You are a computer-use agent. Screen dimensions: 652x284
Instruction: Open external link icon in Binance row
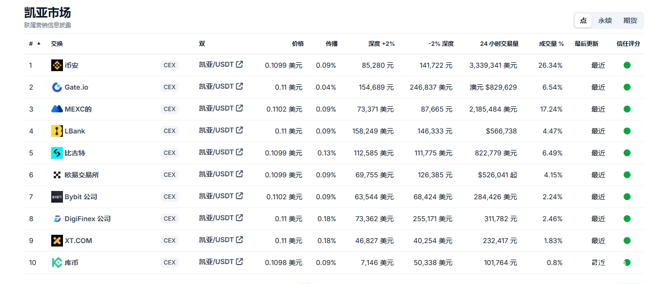click(x=240, y=64)
